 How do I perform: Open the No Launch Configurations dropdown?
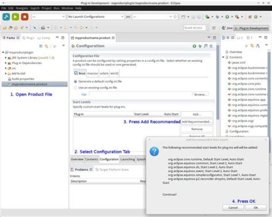96,17
